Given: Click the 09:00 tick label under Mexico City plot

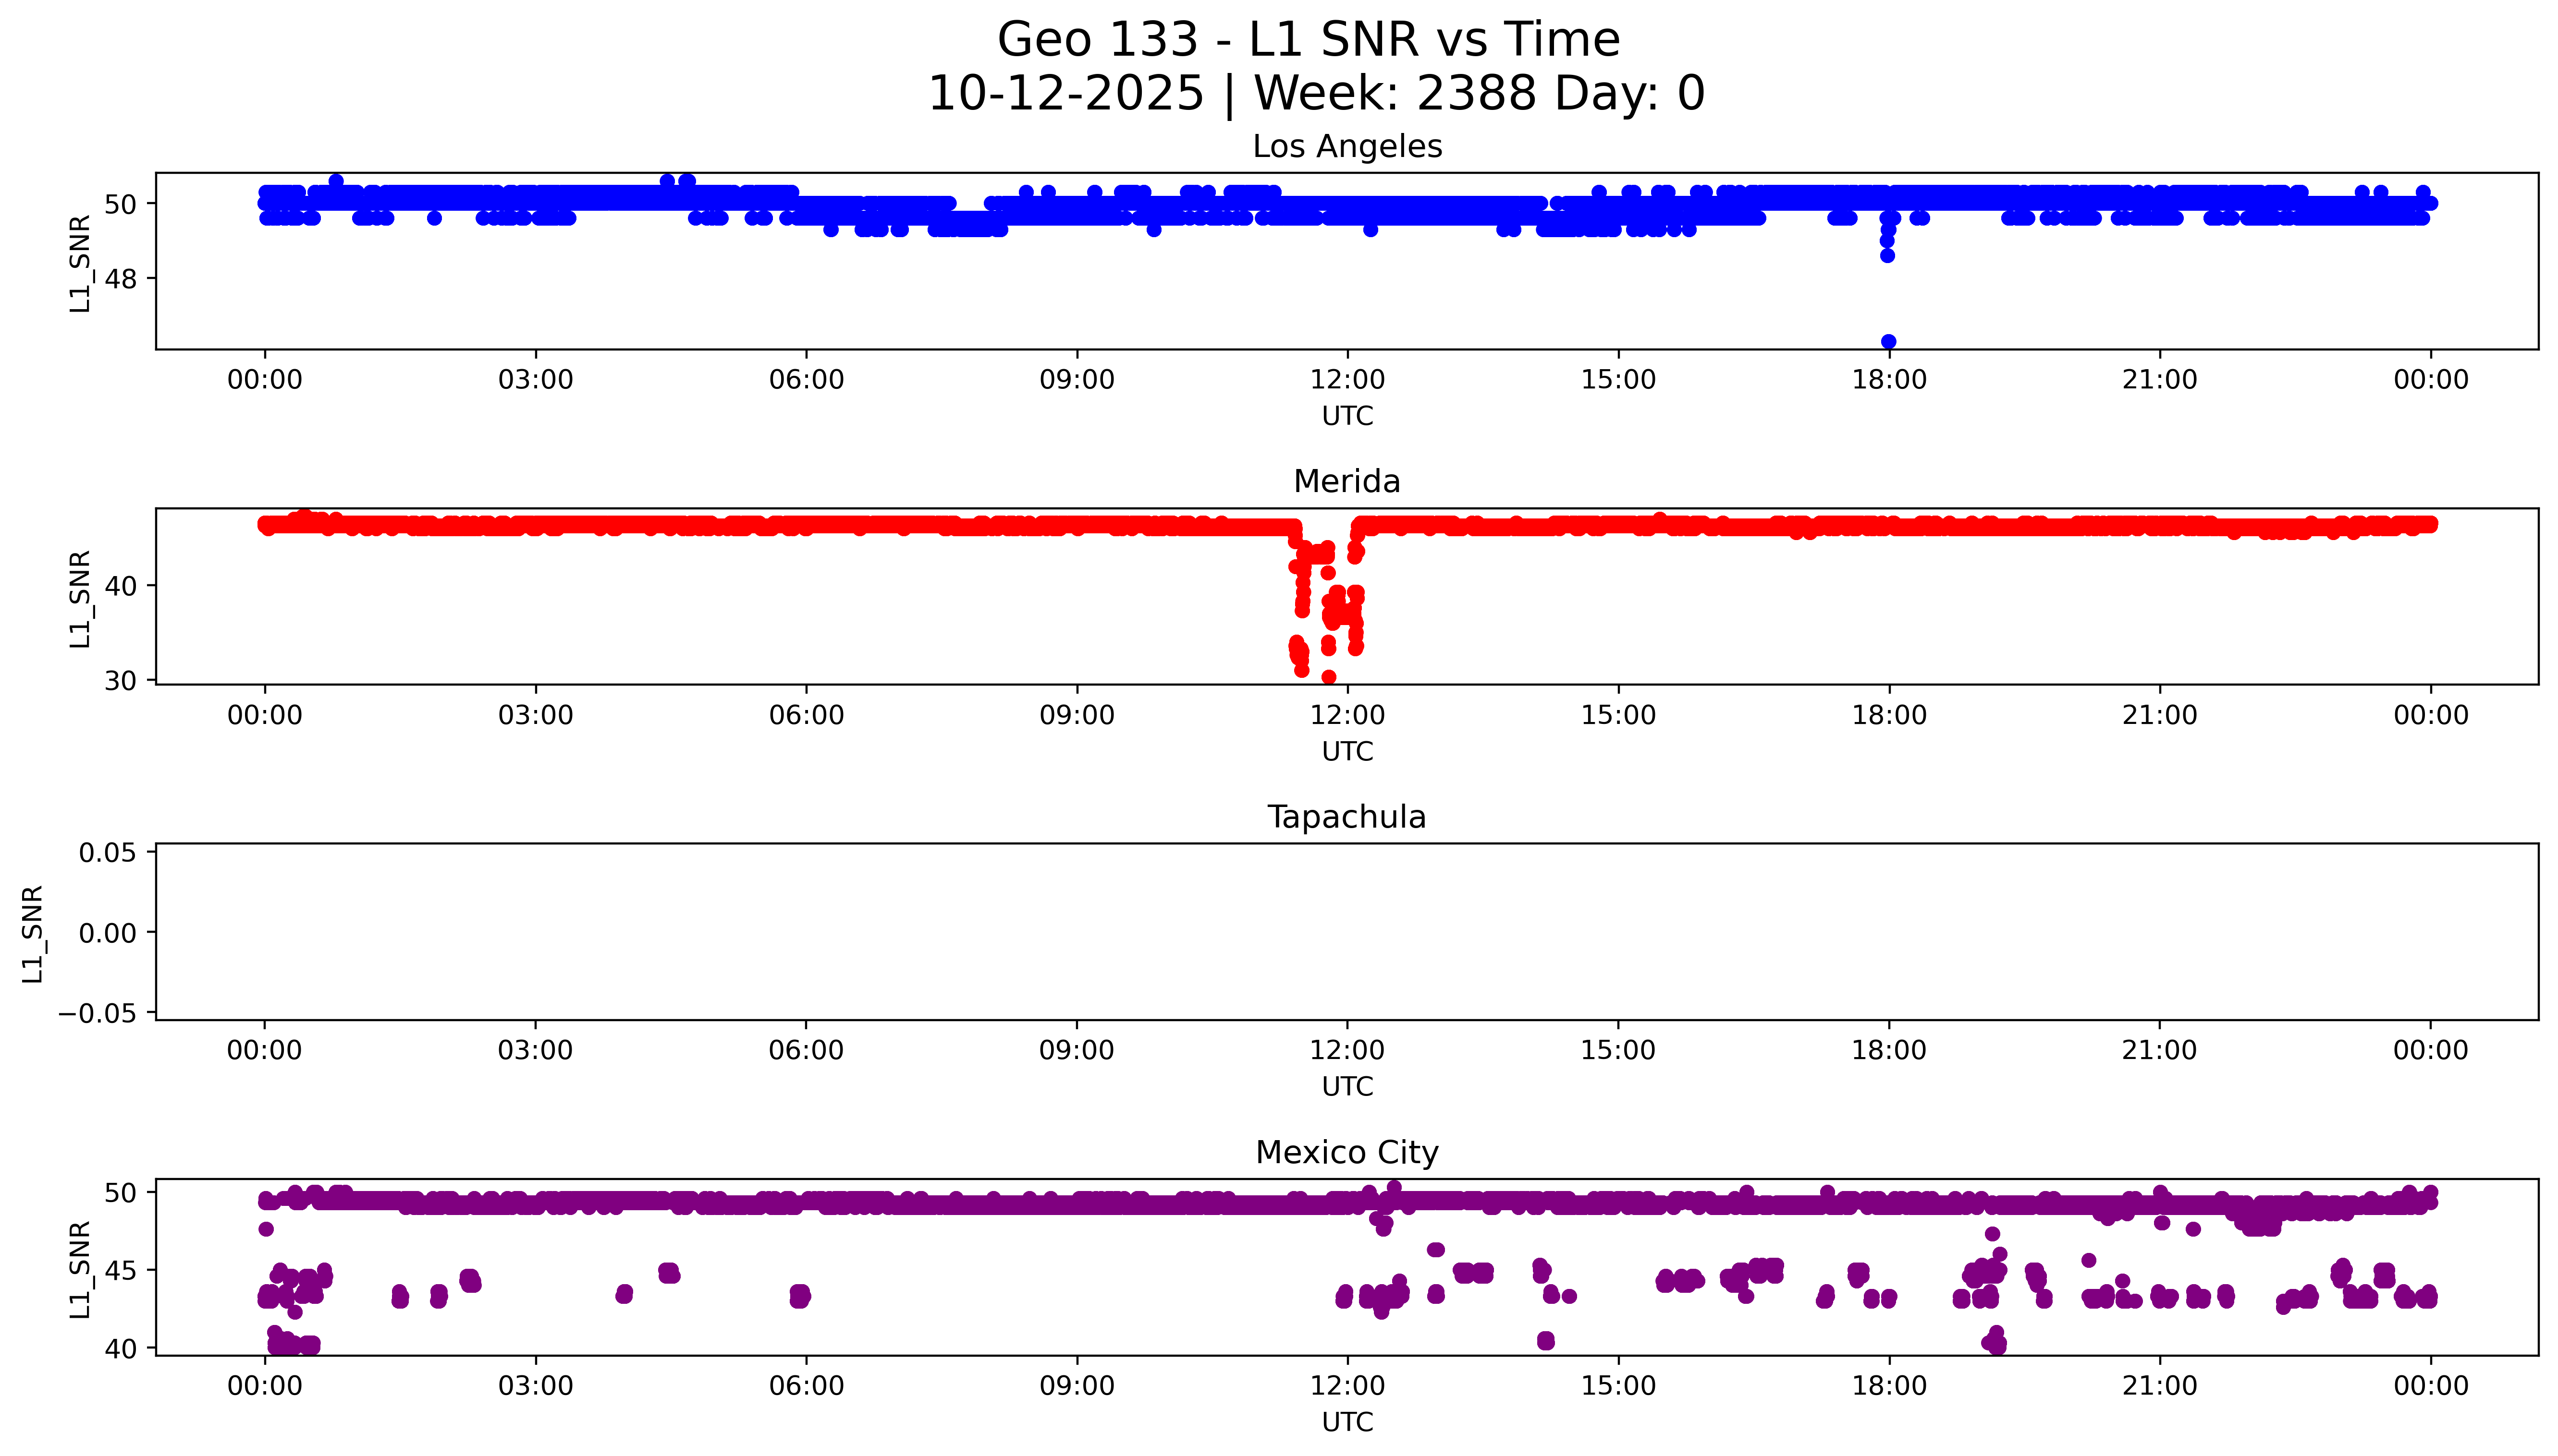Looking at the screenshot, I should tap(1077, 1386).
